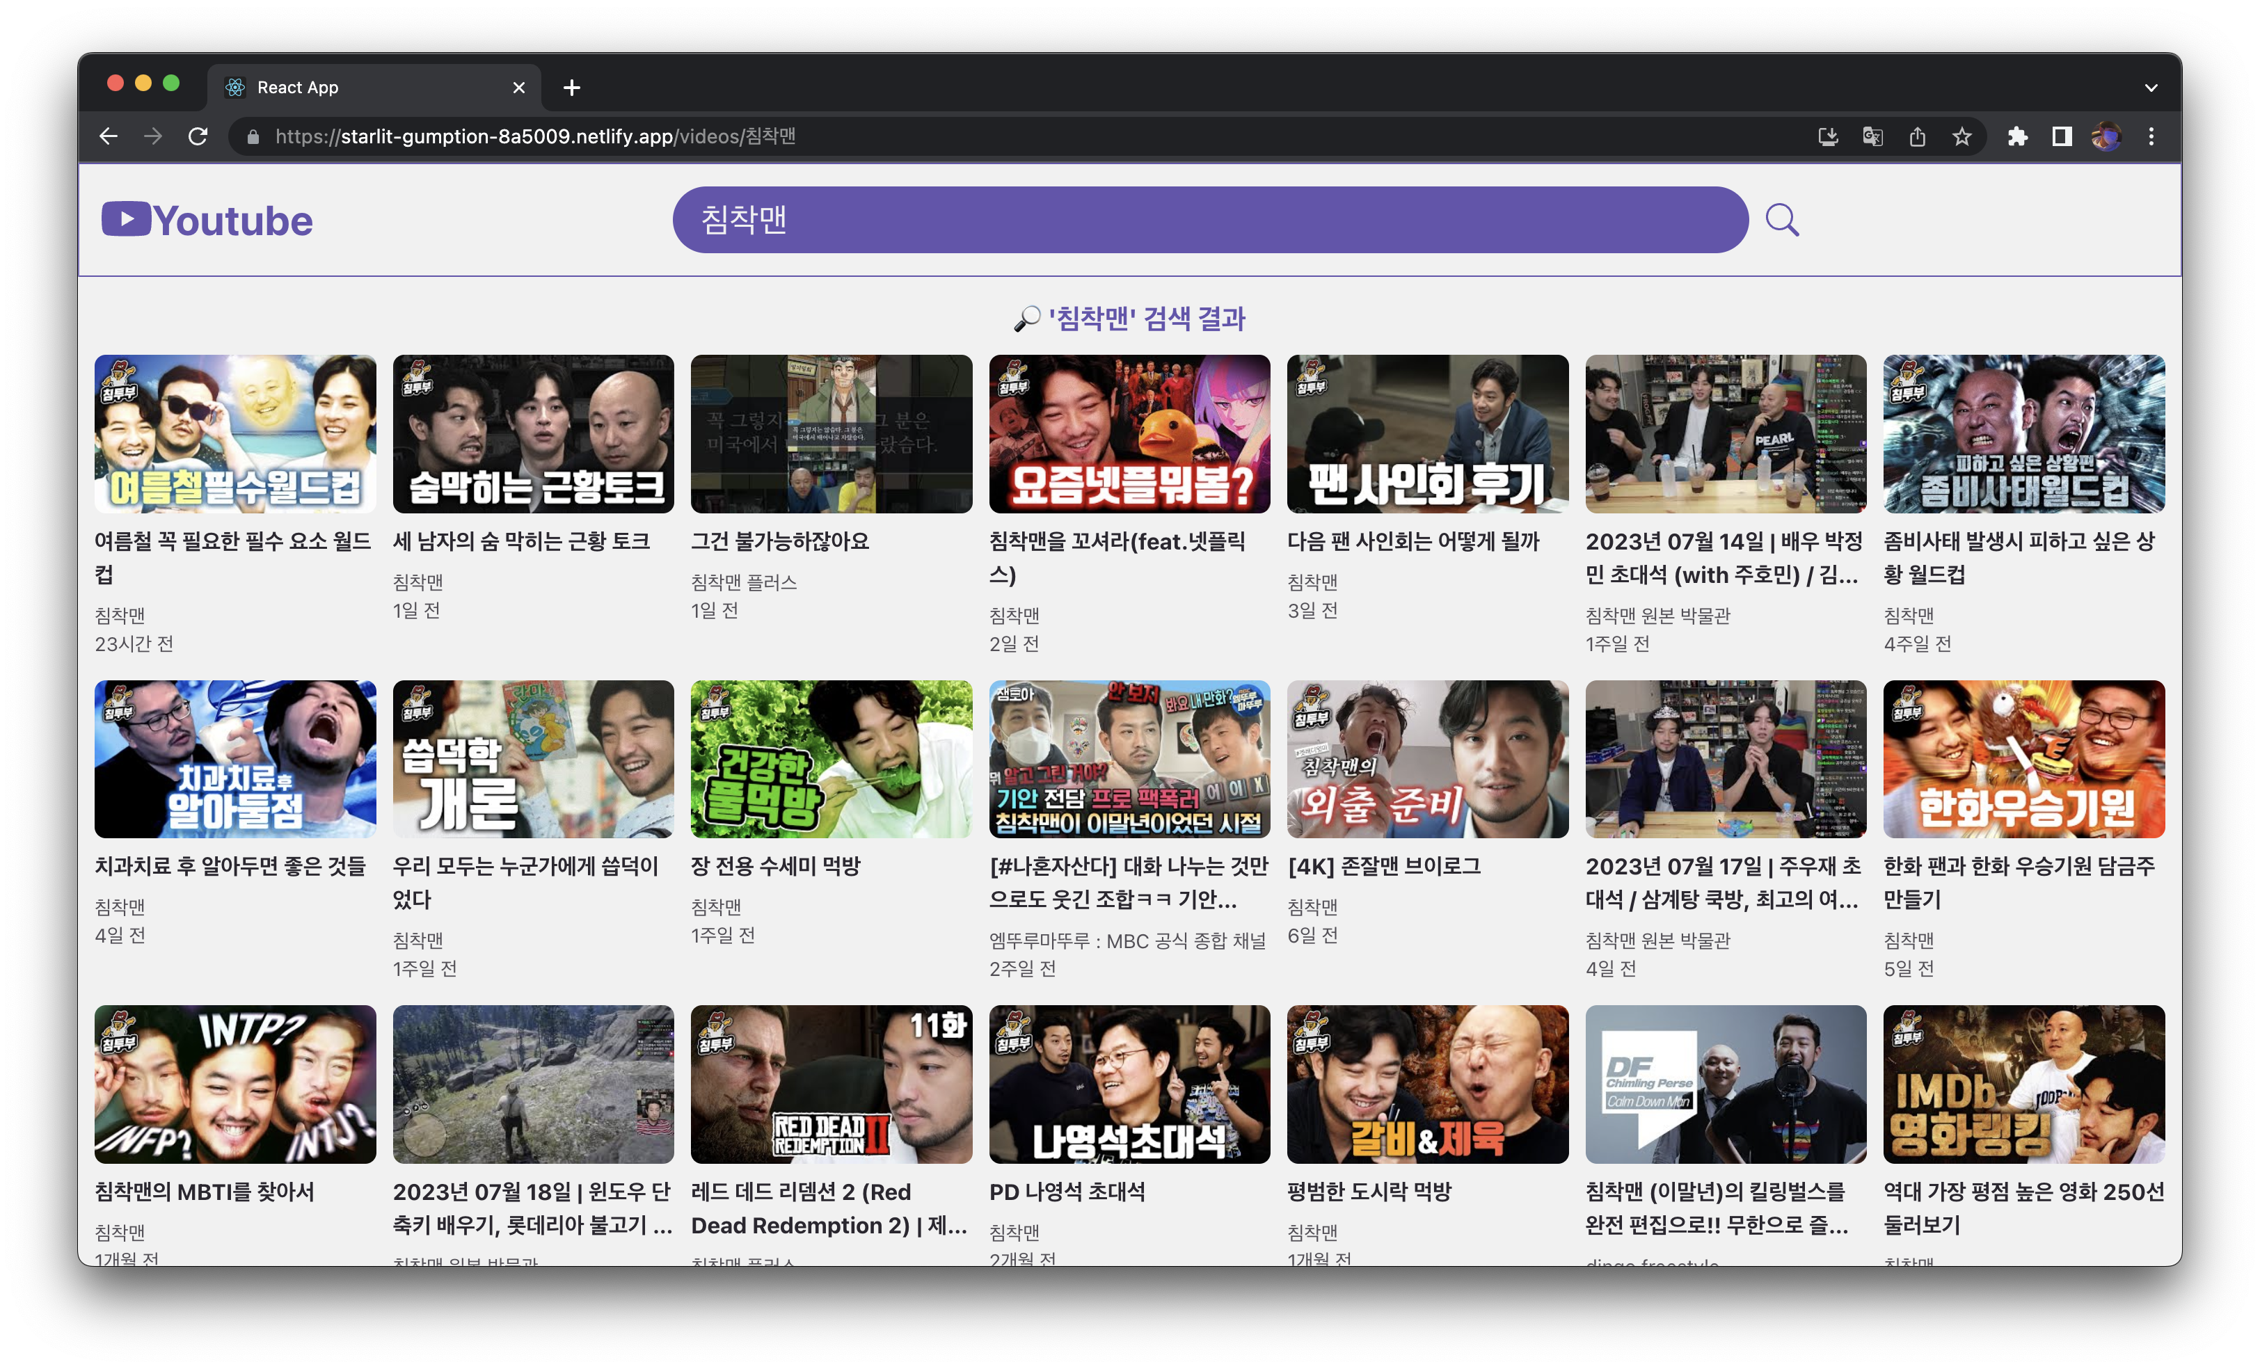Click the magnifying glass search icon
2260x1369 pixels.
[x=1781, y=220]
